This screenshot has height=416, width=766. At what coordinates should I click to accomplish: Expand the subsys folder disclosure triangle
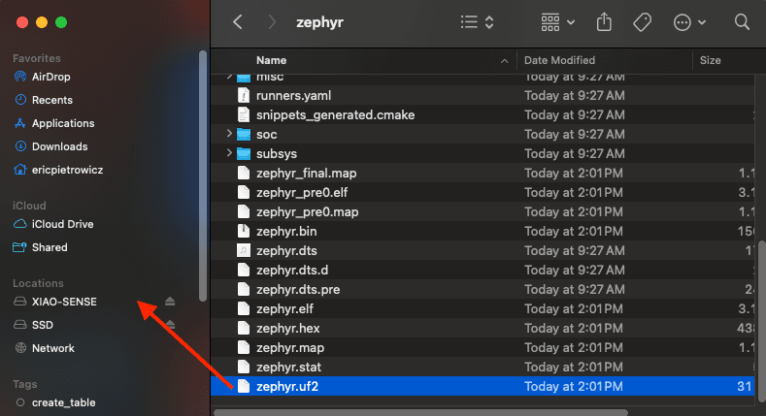pos(230,153)
